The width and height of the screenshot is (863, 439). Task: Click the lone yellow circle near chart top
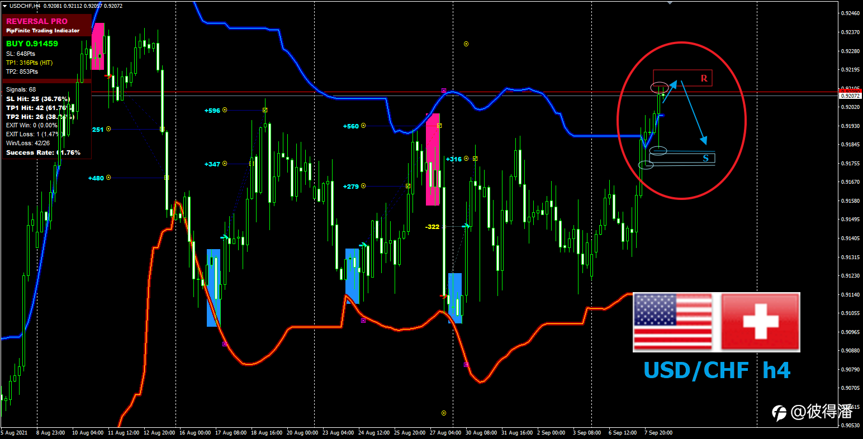click(466, 44)
